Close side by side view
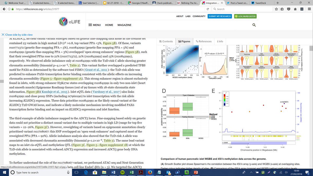Screen dimensions: 313x176 coord(17,34)
